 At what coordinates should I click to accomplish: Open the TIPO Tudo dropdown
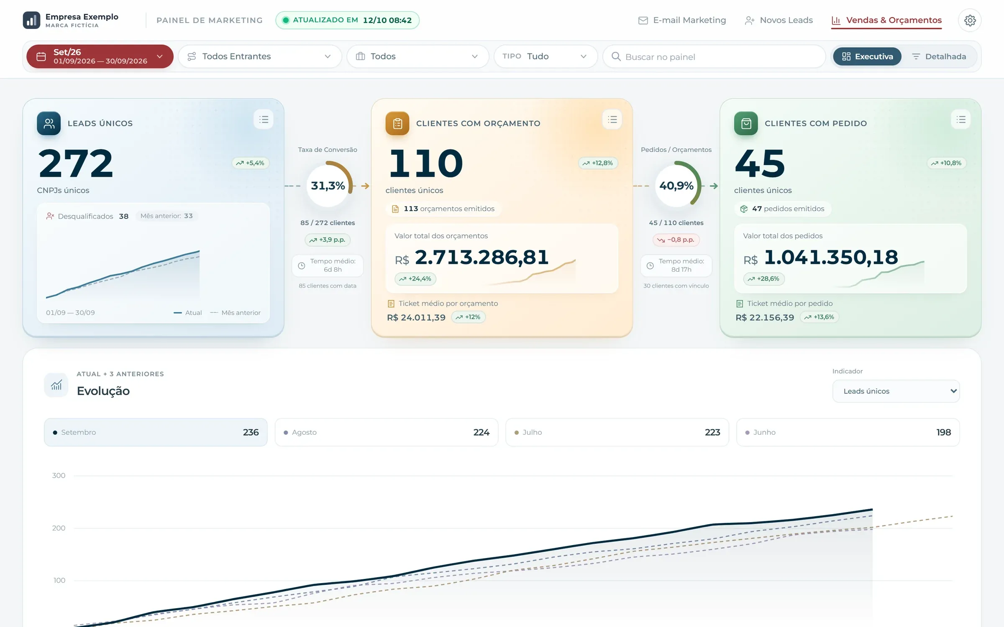tap(546, 56)
